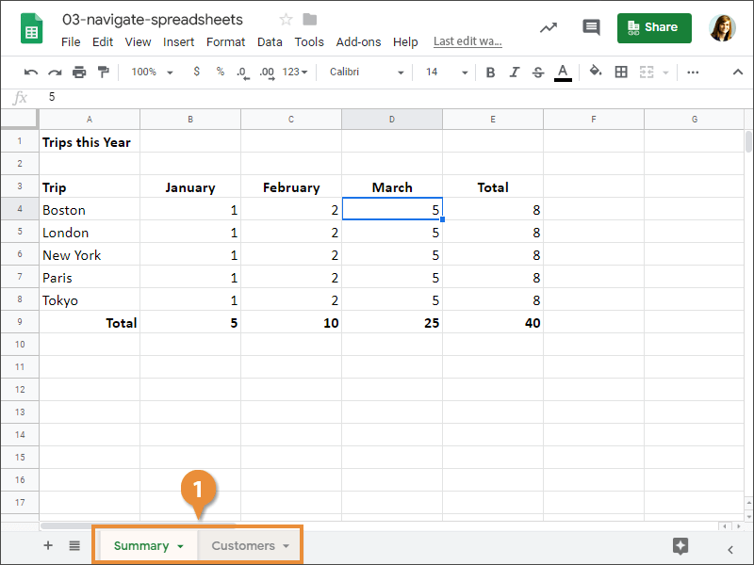Open the Data menu
The width and height of the screenshot is (754, 565).
point(270,41)
